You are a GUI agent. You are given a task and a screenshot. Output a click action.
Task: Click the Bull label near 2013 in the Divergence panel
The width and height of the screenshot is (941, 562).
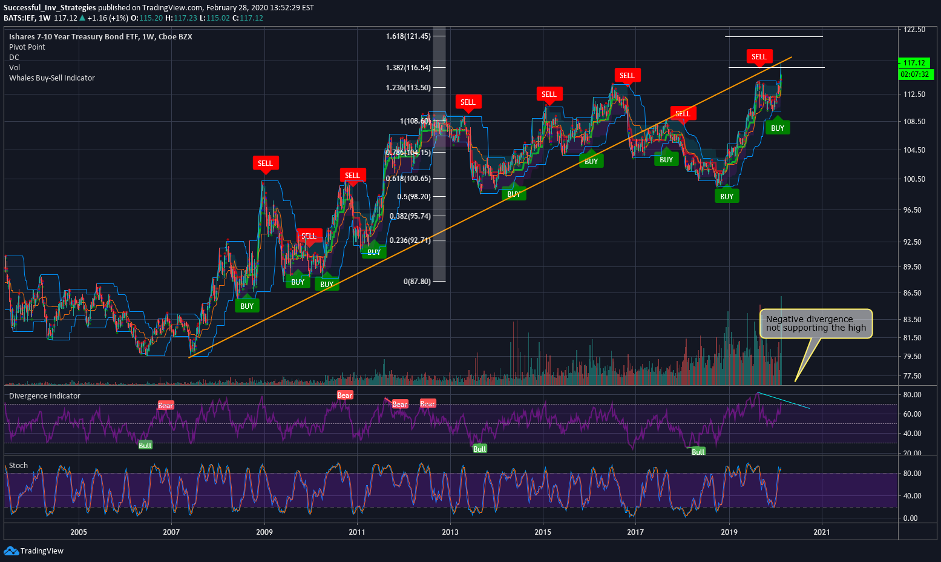(480, 449)
